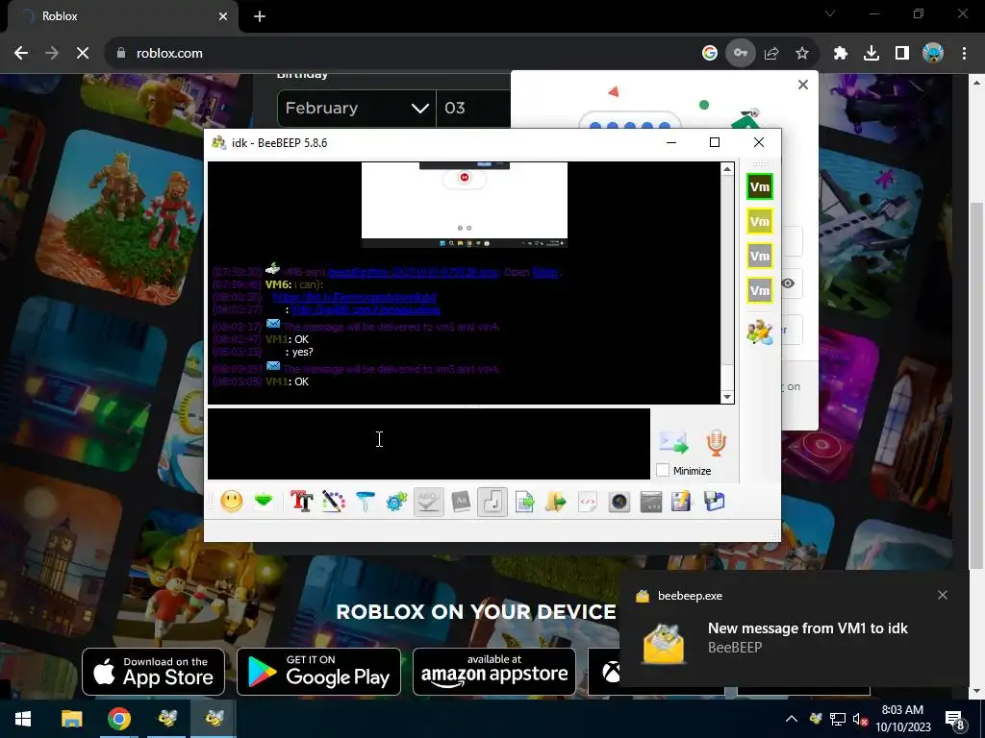This screenshot has width=985, height=738.
Task: Share this page via share icon
Action: 771,54
